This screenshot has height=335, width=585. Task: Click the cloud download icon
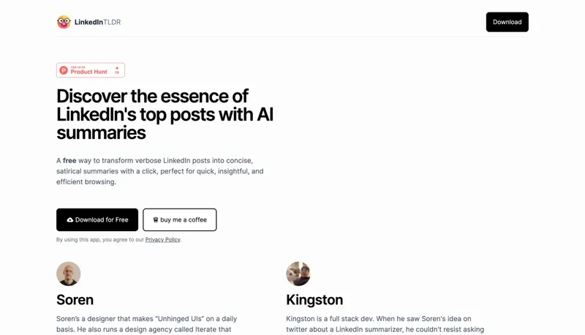(70, 219)
